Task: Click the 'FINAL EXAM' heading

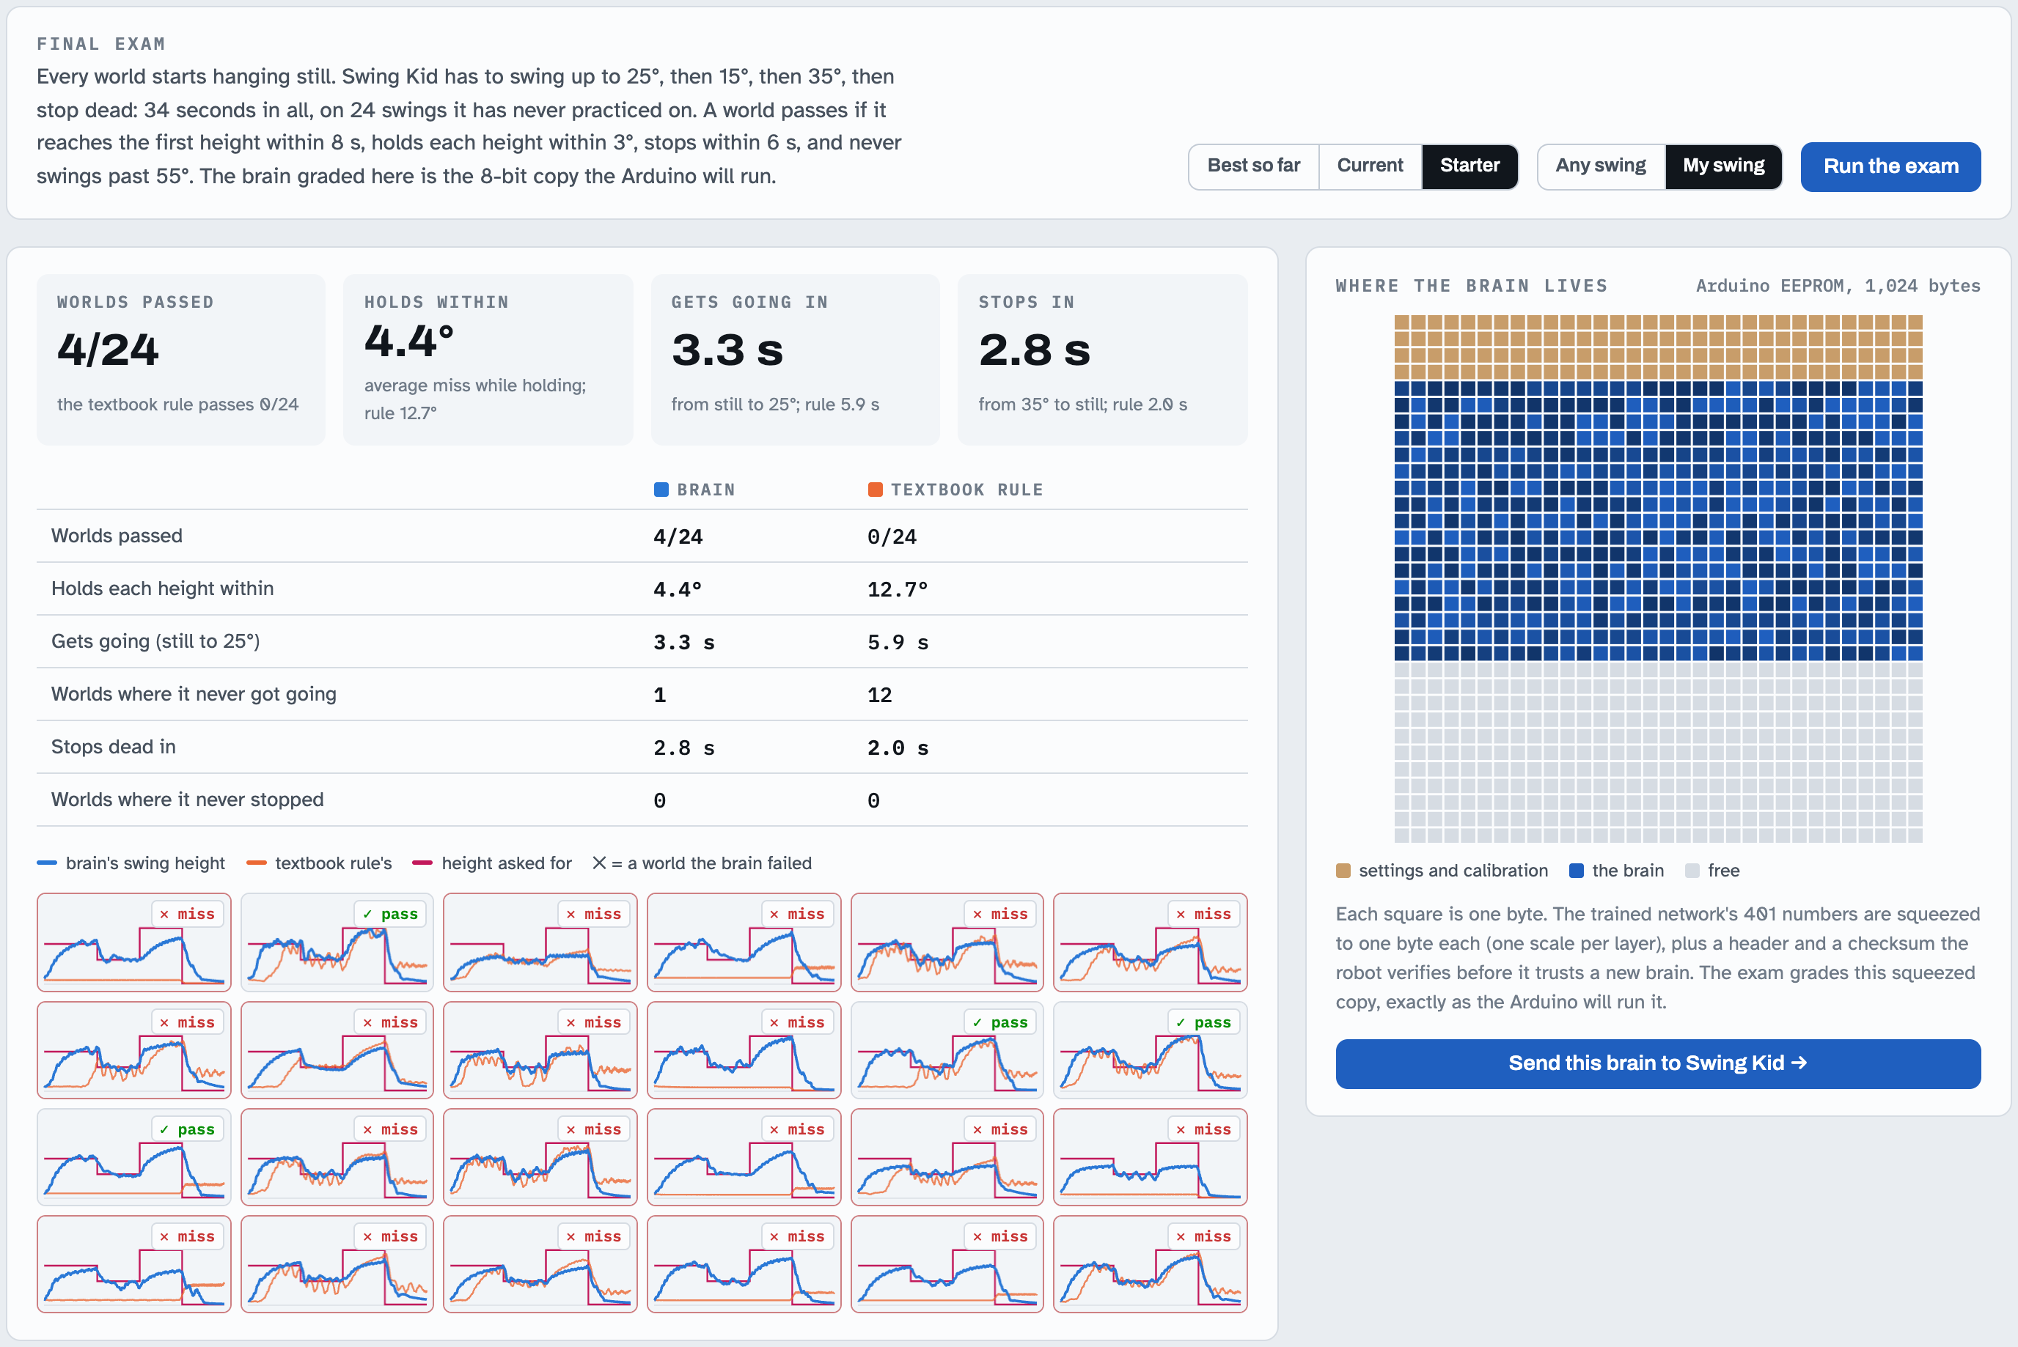Action: pyautogui.click(x=100, y=44)
